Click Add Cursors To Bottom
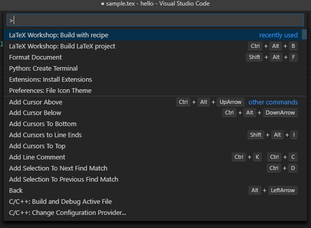Viewport: 311px width, 228px height. pos(42,124)
